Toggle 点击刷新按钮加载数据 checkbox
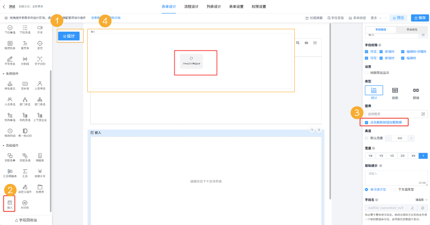Viewport: 430px width, 225px height. click(367, 123)
